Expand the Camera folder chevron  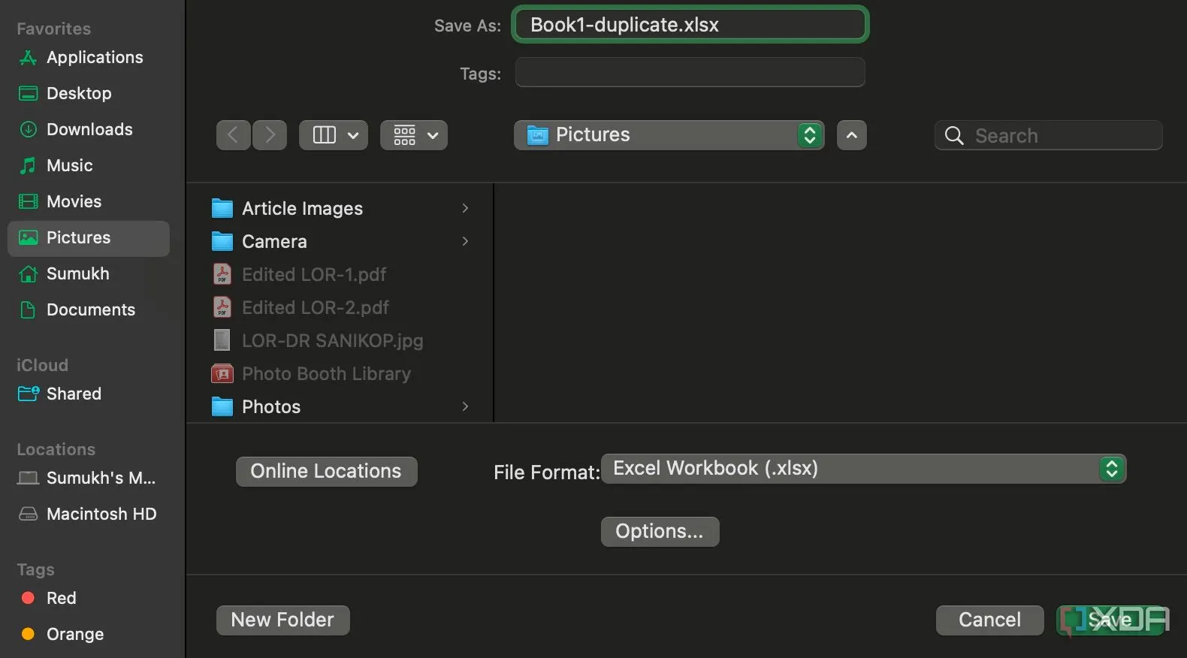tap(465, 241)
